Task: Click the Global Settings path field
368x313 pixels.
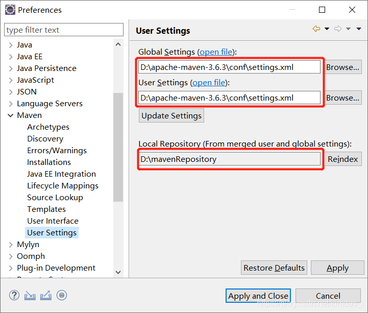Action: click(229, 67)
